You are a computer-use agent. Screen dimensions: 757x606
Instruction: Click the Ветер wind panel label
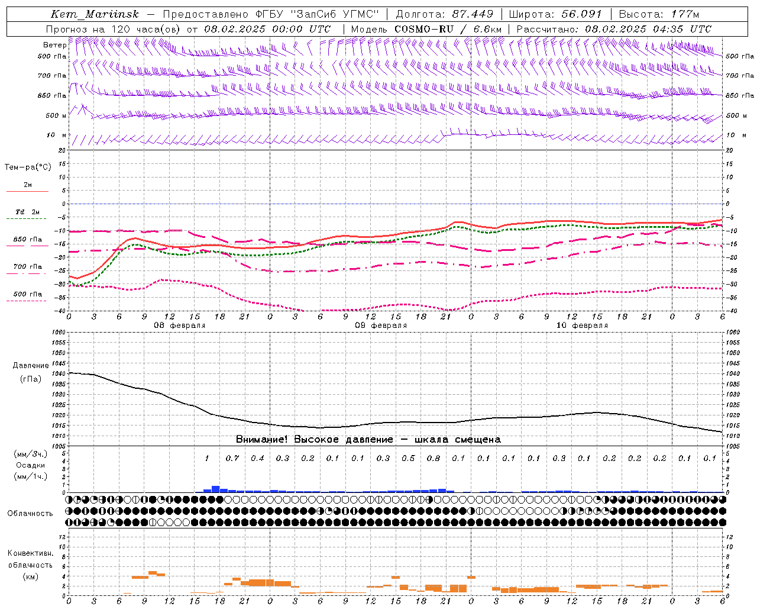(54, 45)
